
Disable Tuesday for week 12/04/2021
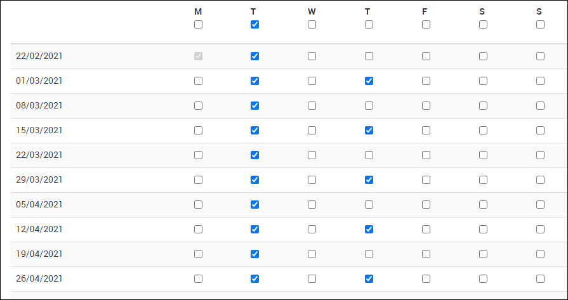tap(255, 229)
